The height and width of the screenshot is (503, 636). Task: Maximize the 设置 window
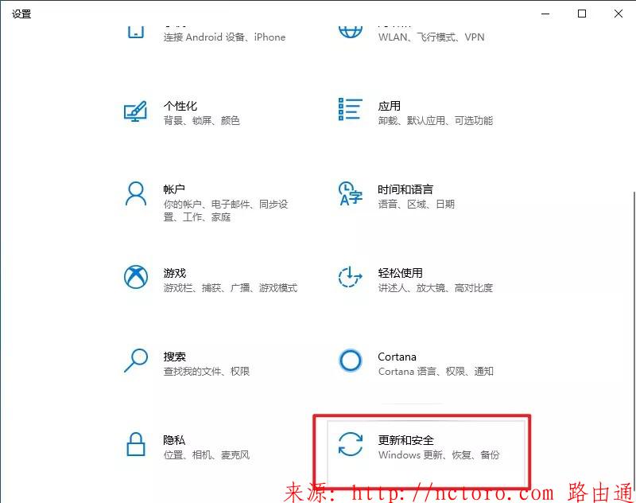point(582,14)
